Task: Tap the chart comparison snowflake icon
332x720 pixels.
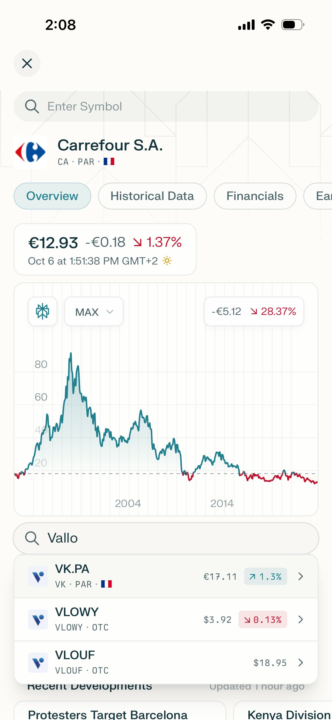Action: pos(43,312)
